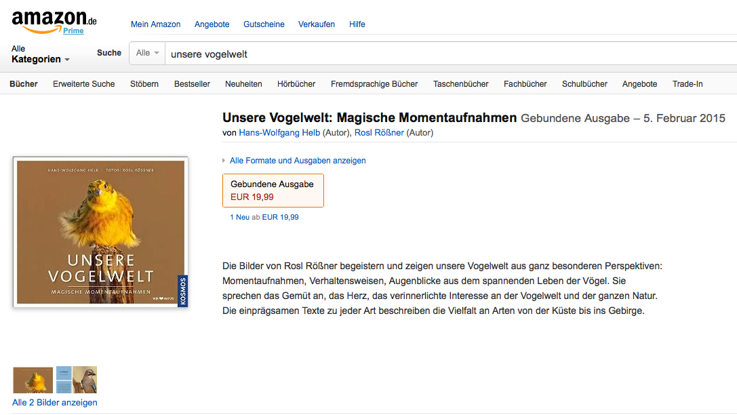Open the Hilfe link
The height and width of the screenshot is (415, 737).
357,24
